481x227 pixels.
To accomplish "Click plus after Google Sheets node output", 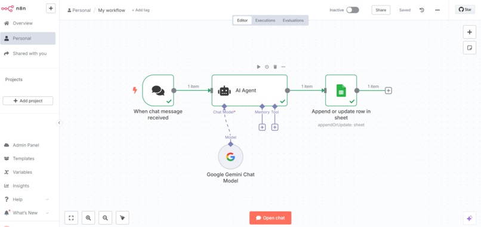I will coord(388,91).
